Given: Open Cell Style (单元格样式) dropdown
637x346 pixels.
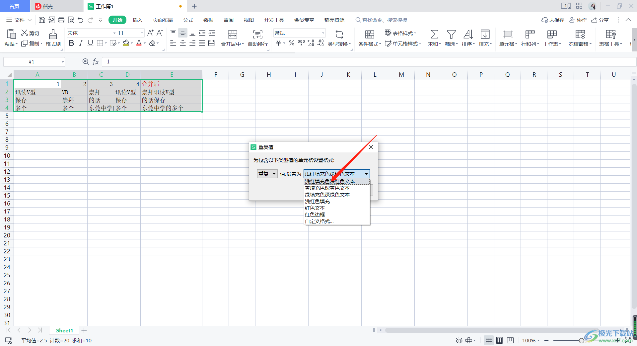Looking at the screenshot, I should pos(403,43).
